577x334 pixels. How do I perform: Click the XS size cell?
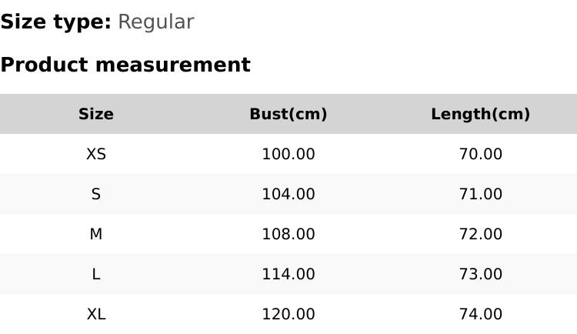96,155
